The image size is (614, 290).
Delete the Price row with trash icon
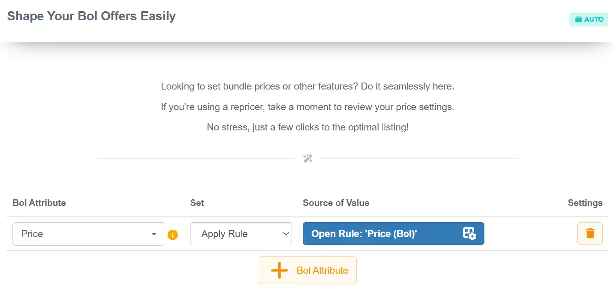[x=590, y=234]
